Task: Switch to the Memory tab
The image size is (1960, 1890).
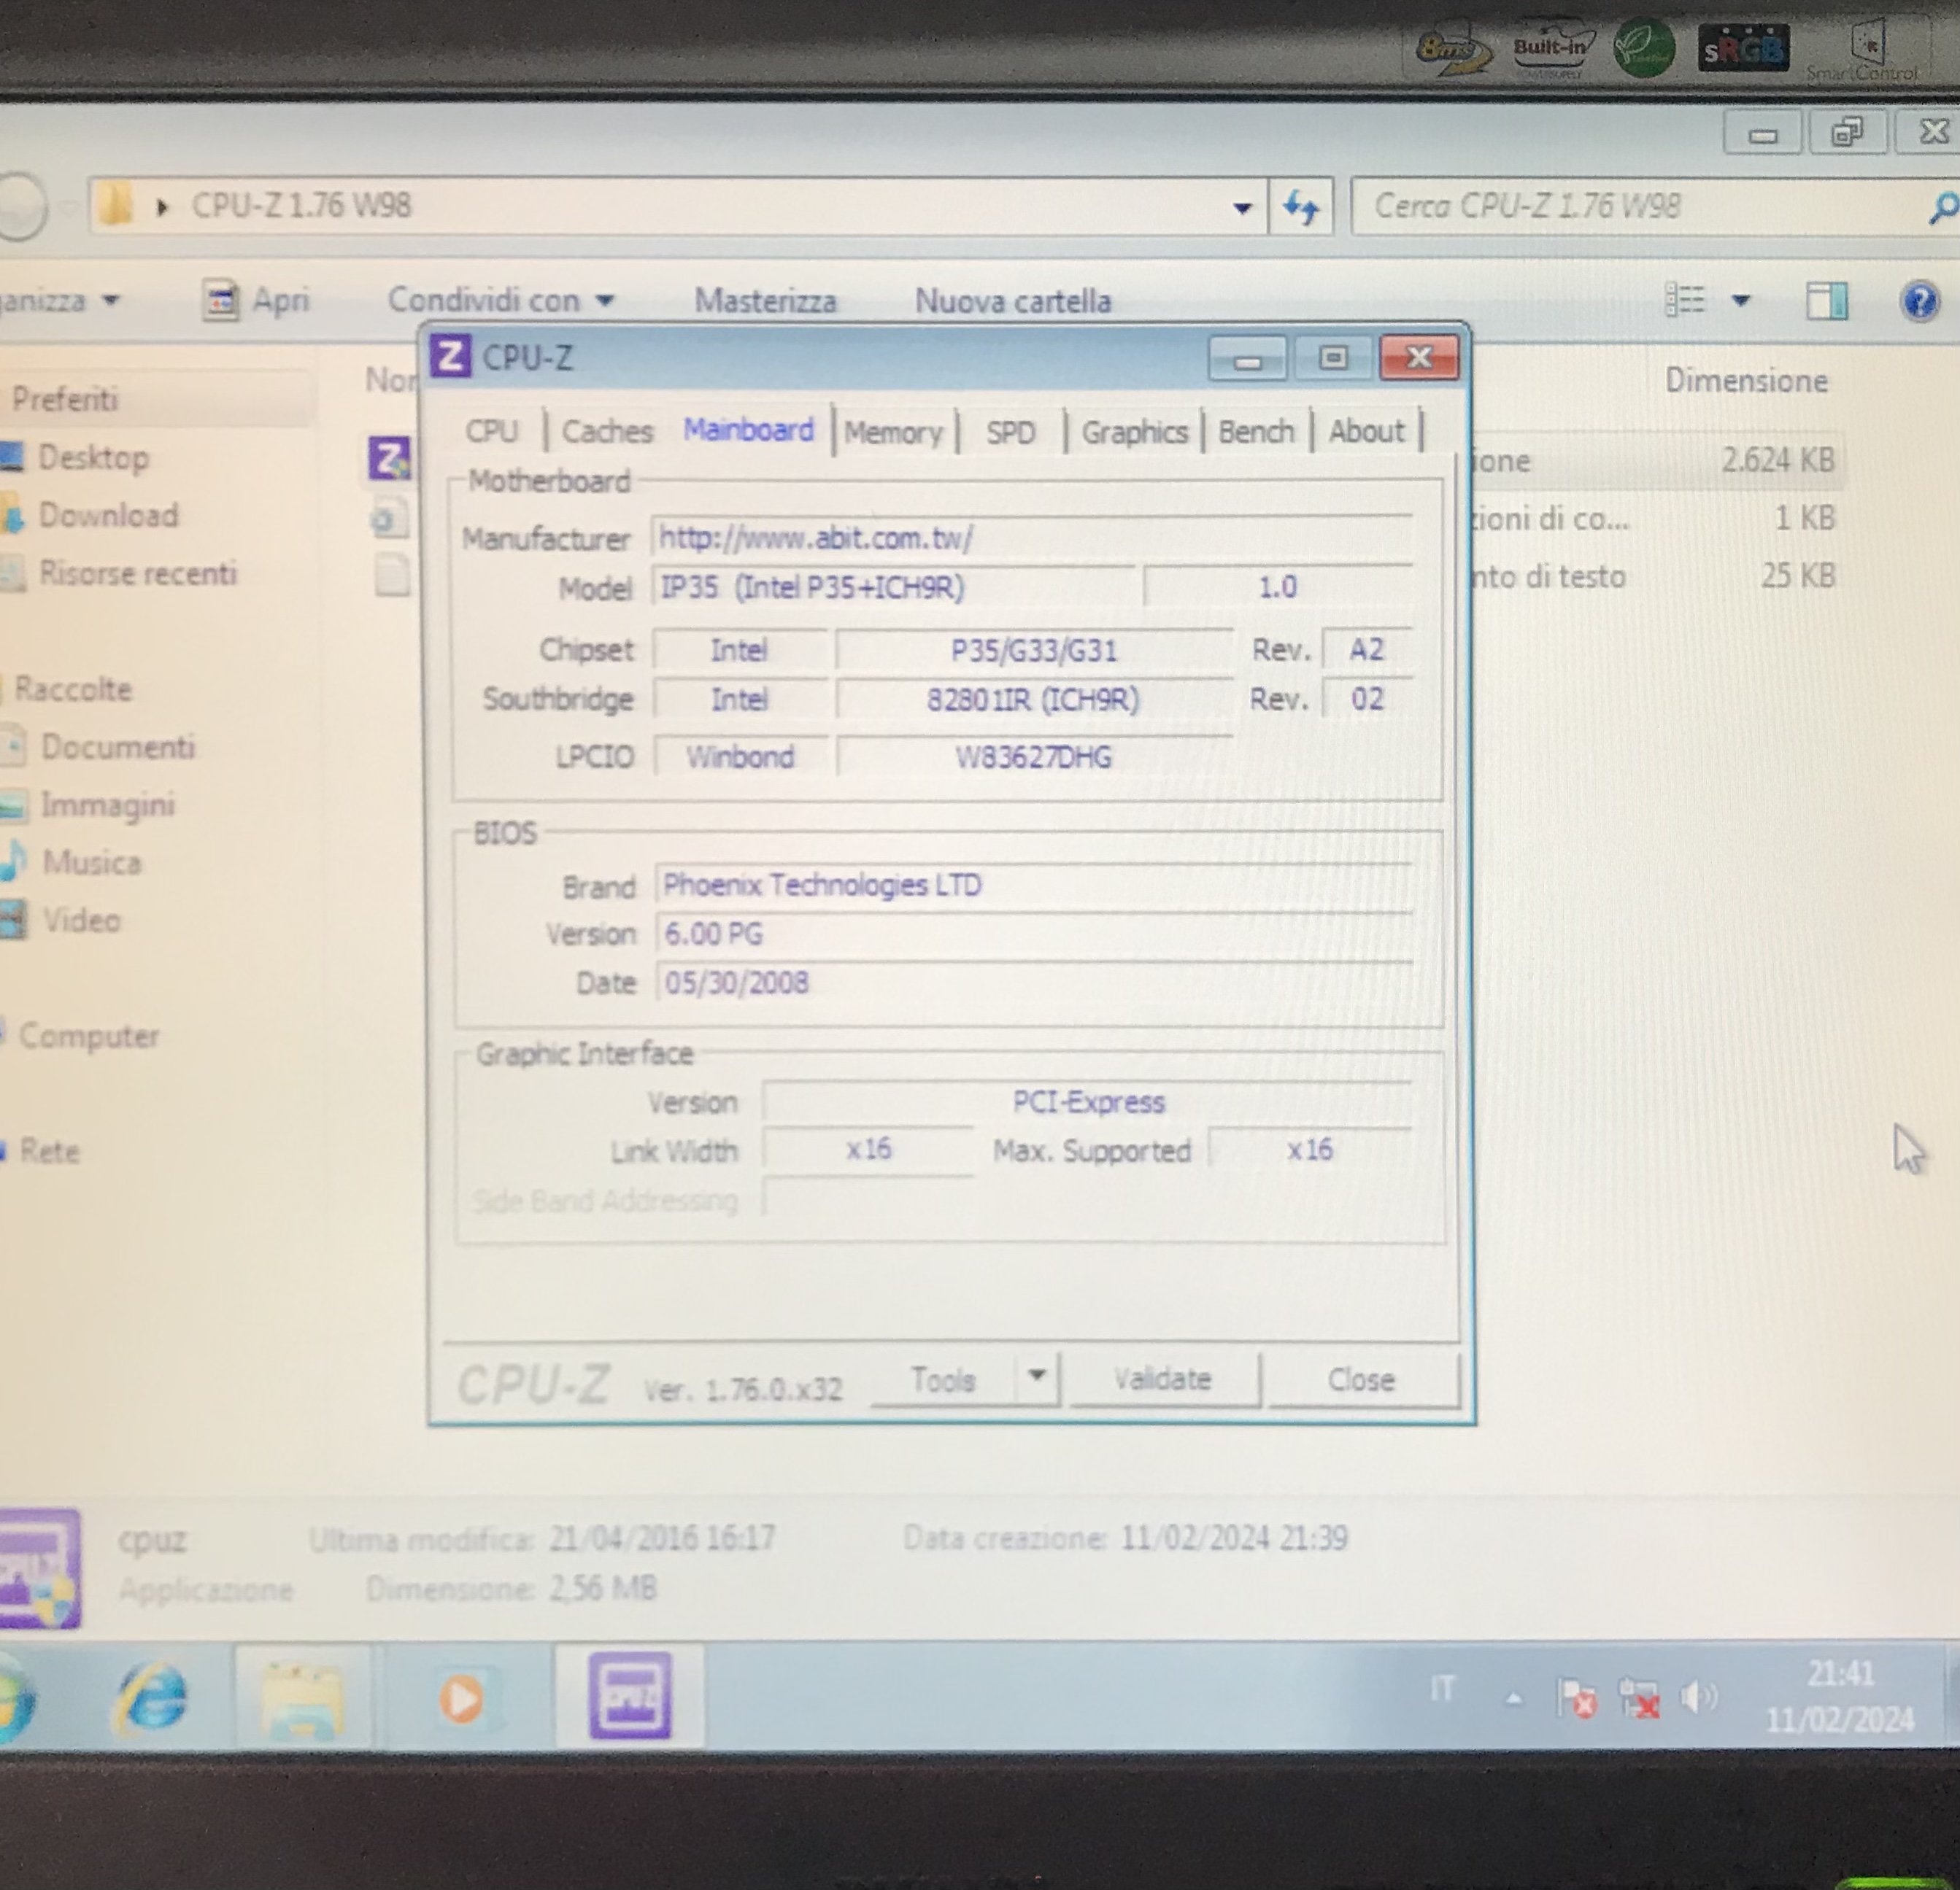Action: click(893, 433)
